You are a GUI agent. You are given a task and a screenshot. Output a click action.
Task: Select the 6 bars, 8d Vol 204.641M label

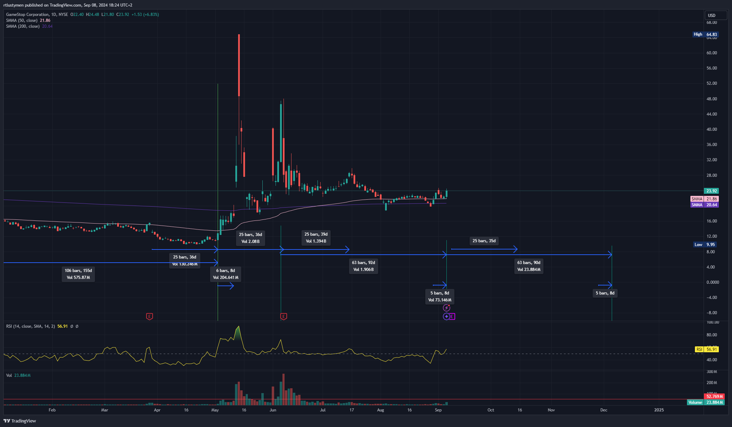(226, 274)
